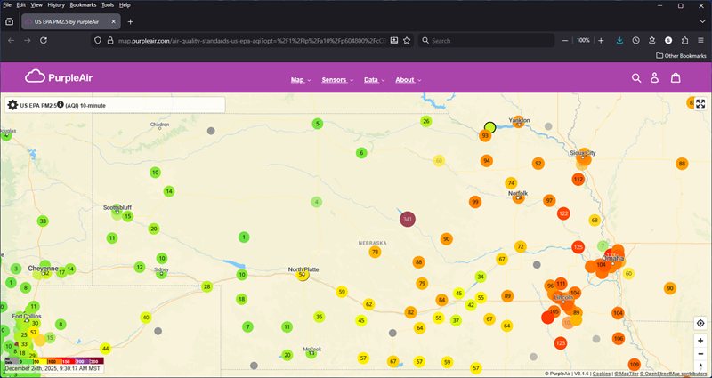
Task: Reload the page in Firefox
Action: pyautogui.click(x=44, y=40)
